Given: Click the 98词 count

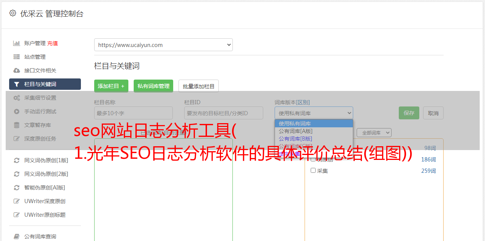Looking at the screenshot, I should [x=430, y=148].
